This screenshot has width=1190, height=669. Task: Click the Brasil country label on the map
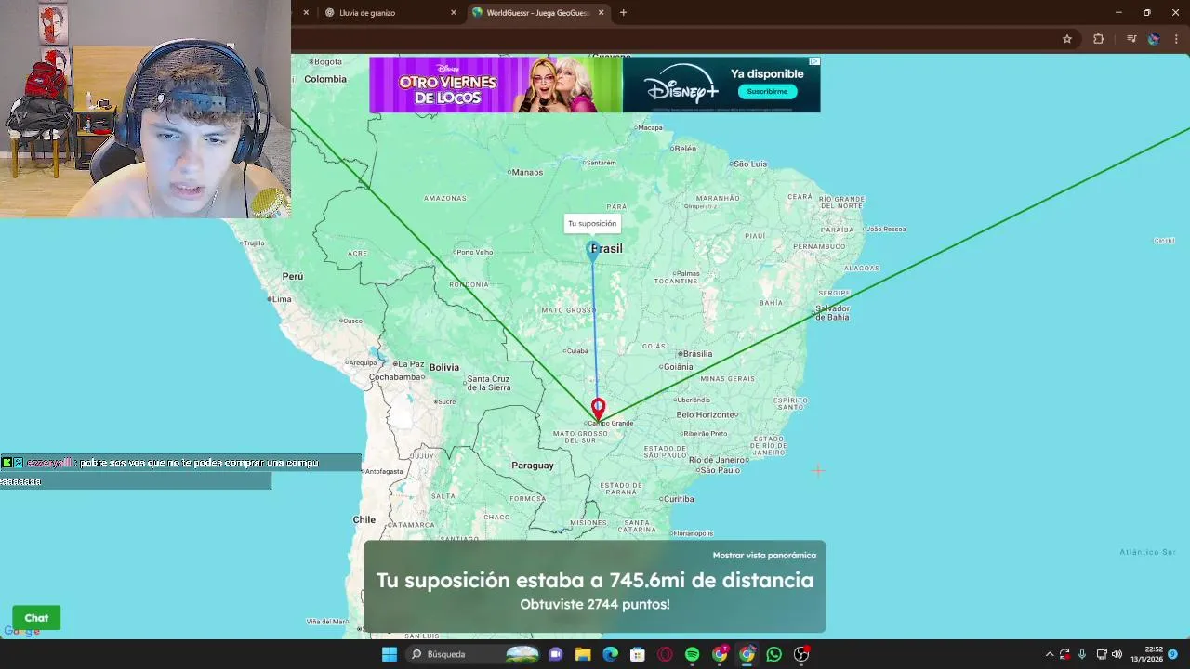point(607,248)
